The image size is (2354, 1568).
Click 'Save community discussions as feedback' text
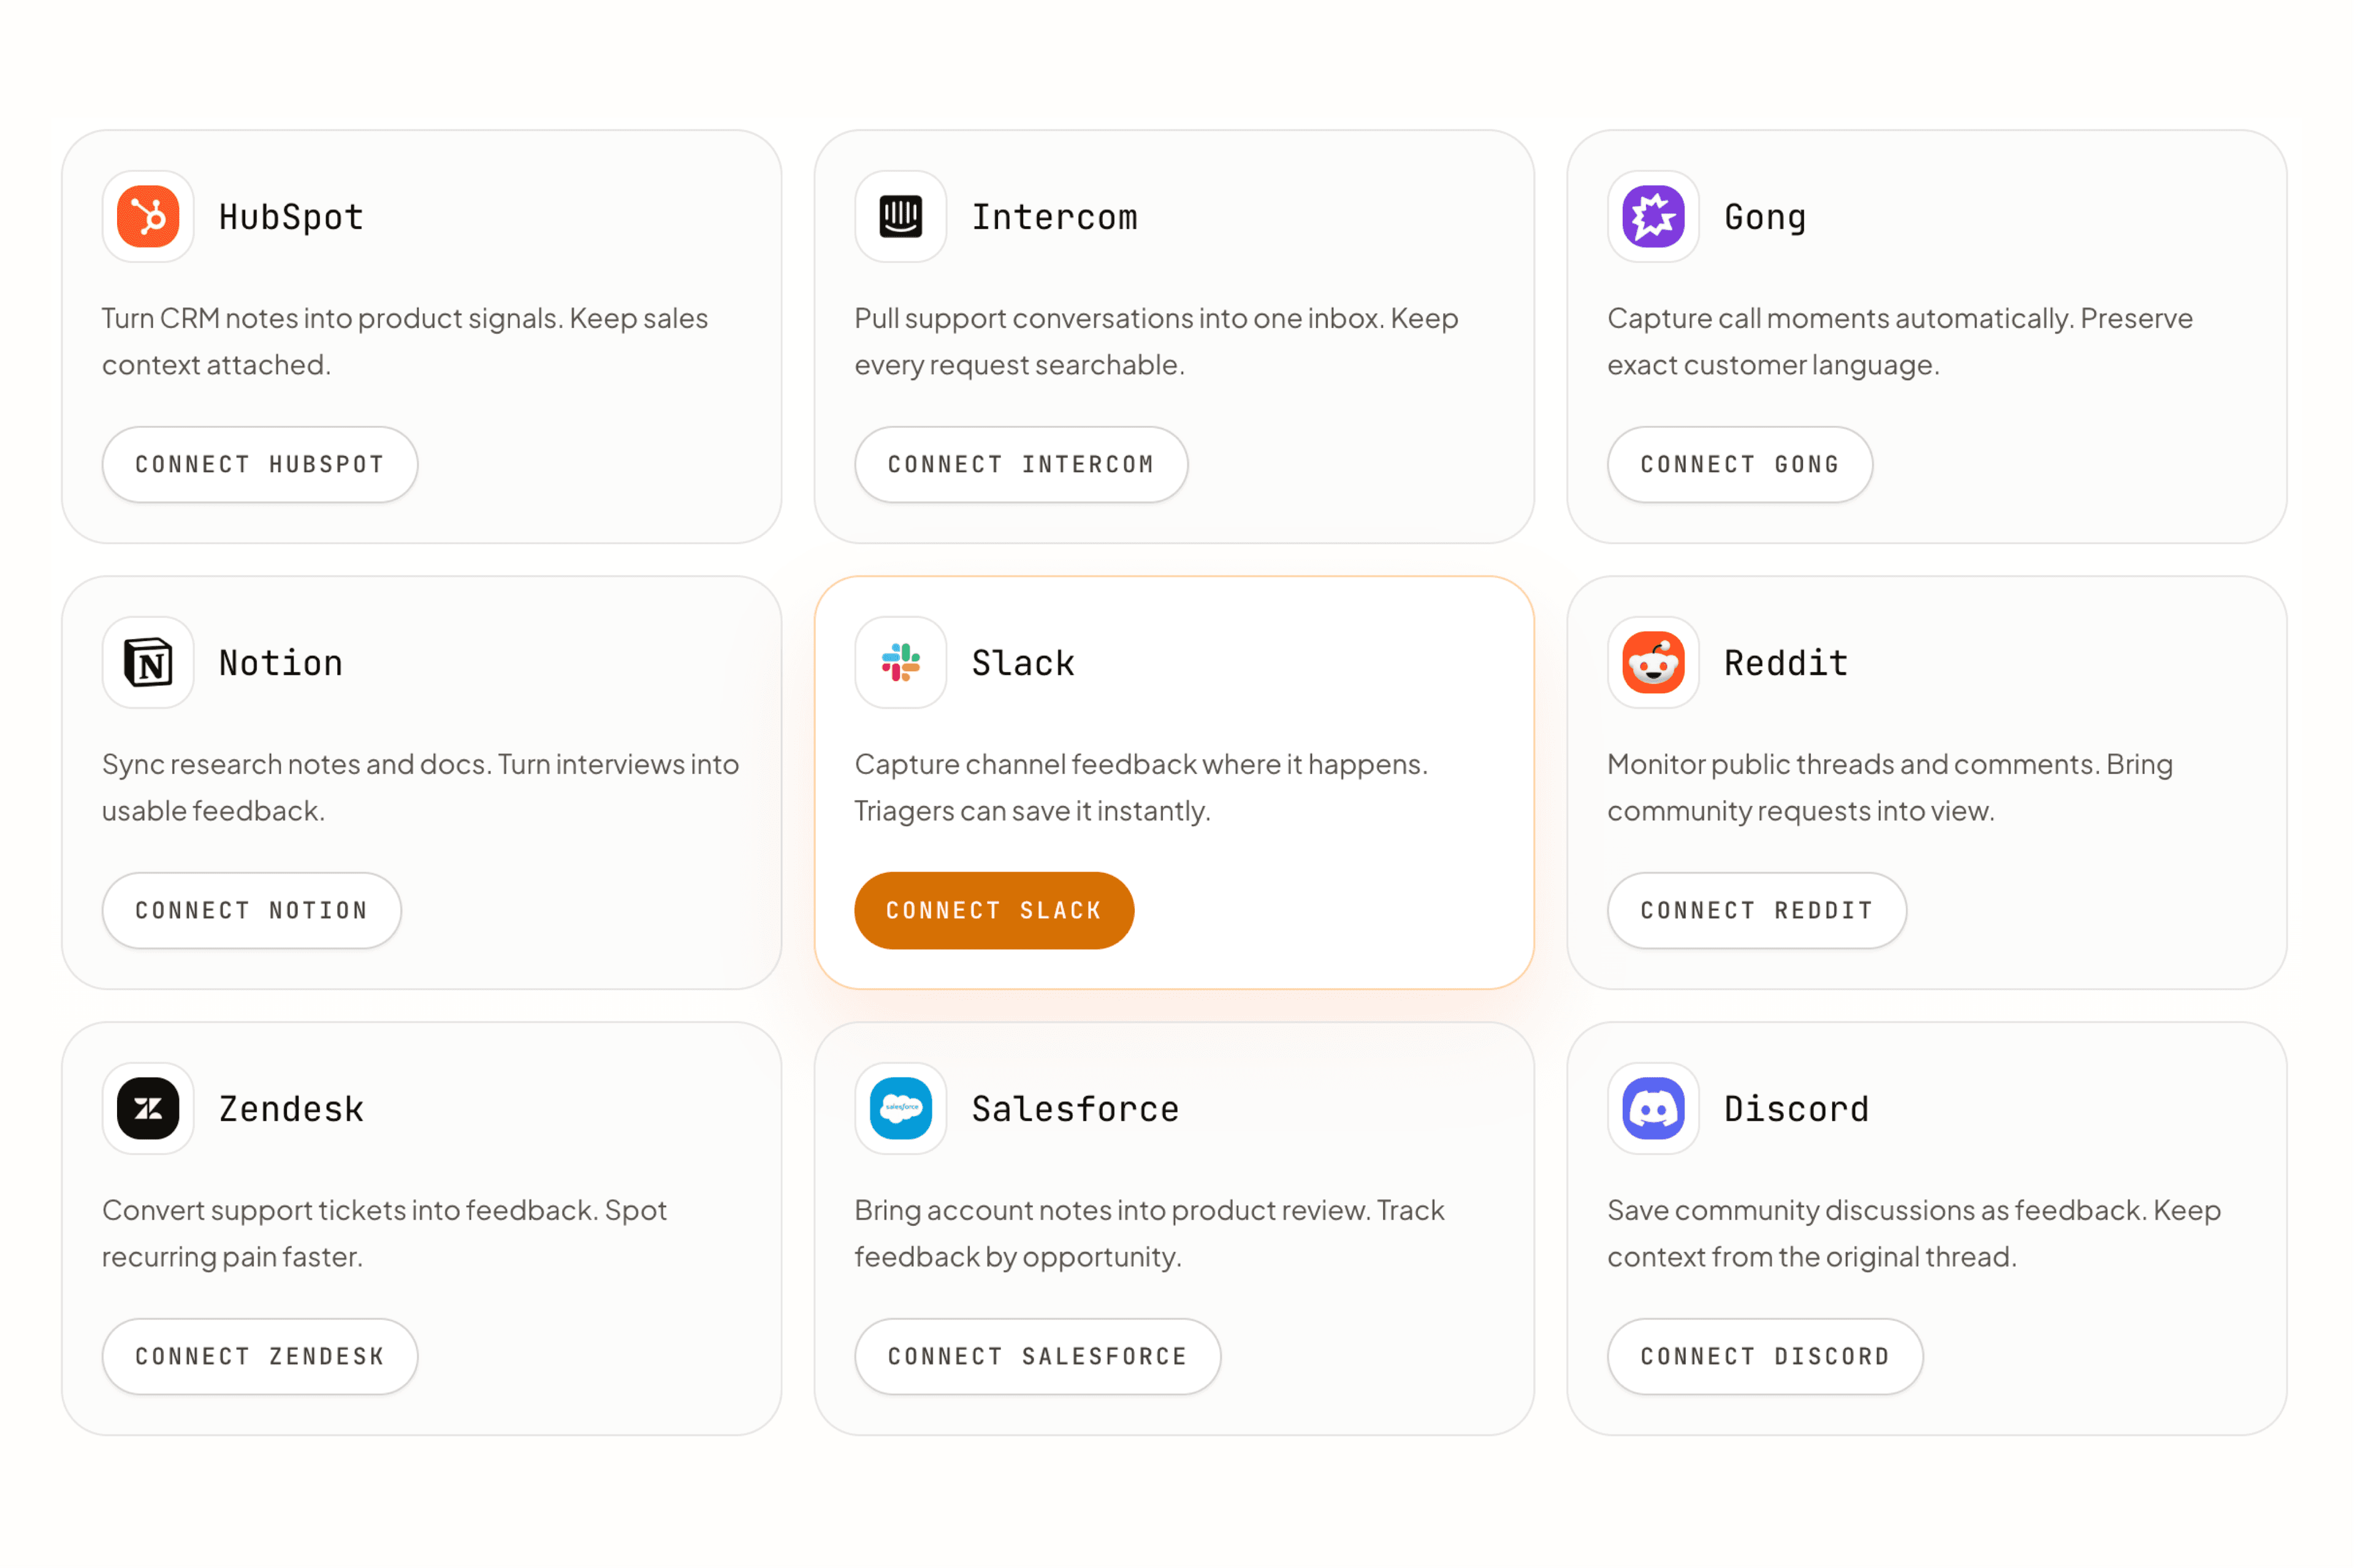[x=1875, y=1210]
